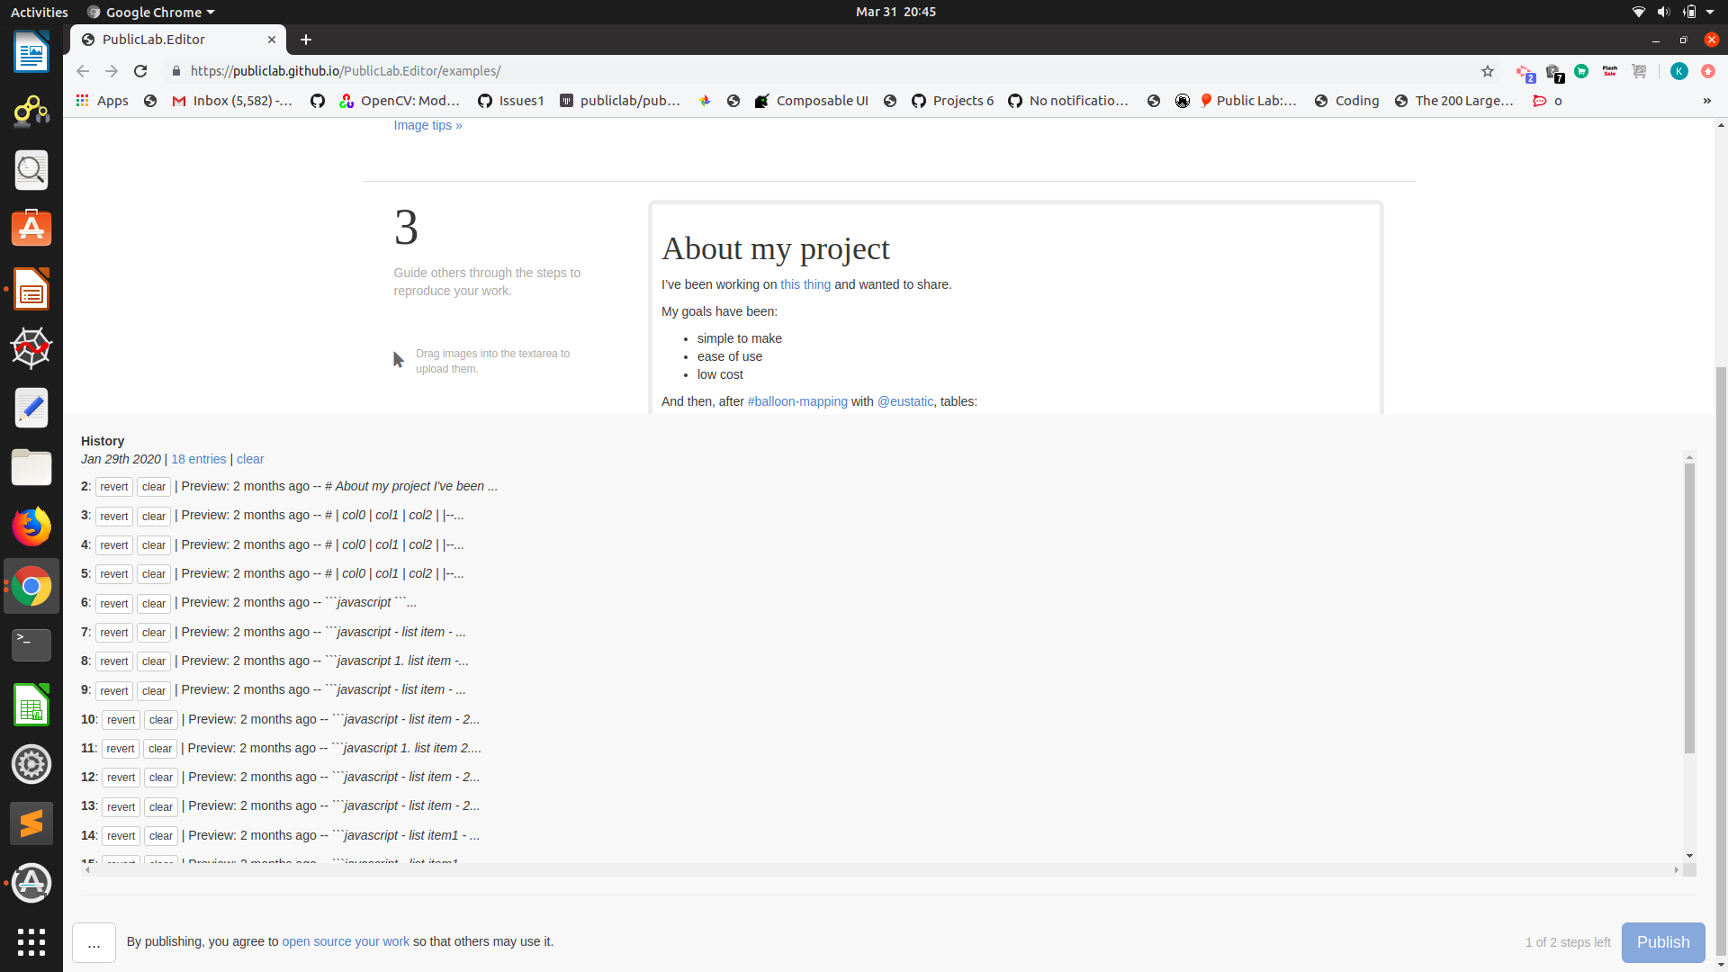Screen dimensions: 1728x972
Task: Click the Publish button
Action: [1662, 941]
